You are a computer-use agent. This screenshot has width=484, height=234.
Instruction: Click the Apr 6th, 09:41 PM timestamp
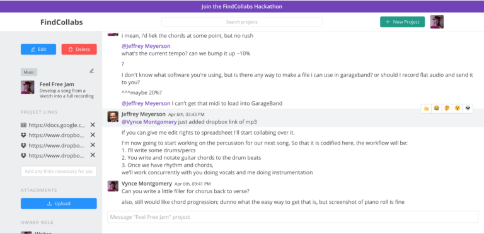193,184
